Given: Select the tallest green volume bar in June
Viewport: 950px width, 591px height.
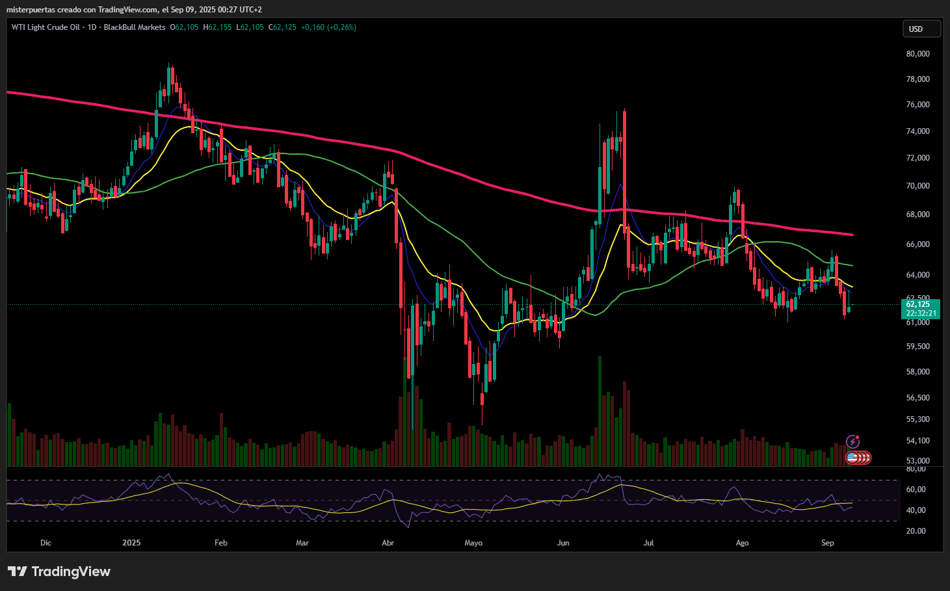Looking at the screenshot, I should pos(600,411).
